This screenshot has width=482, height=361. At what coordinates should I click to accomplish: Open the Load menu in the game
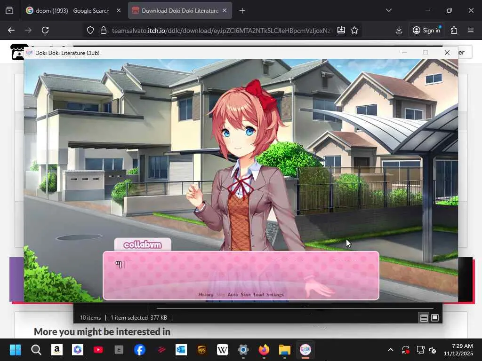pos(258,294)
